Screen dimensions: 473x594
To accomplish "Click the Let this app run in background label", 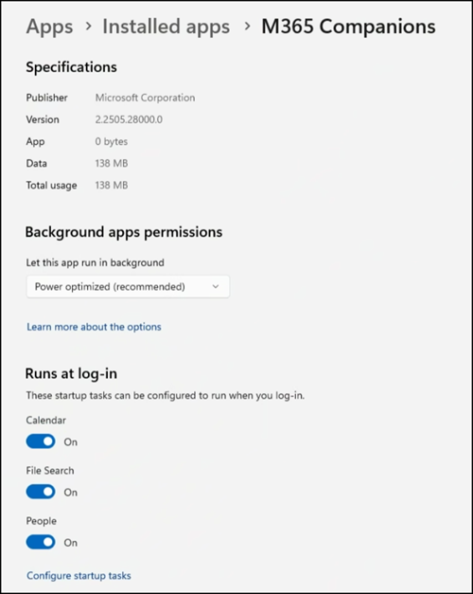I will coord(95,262).
